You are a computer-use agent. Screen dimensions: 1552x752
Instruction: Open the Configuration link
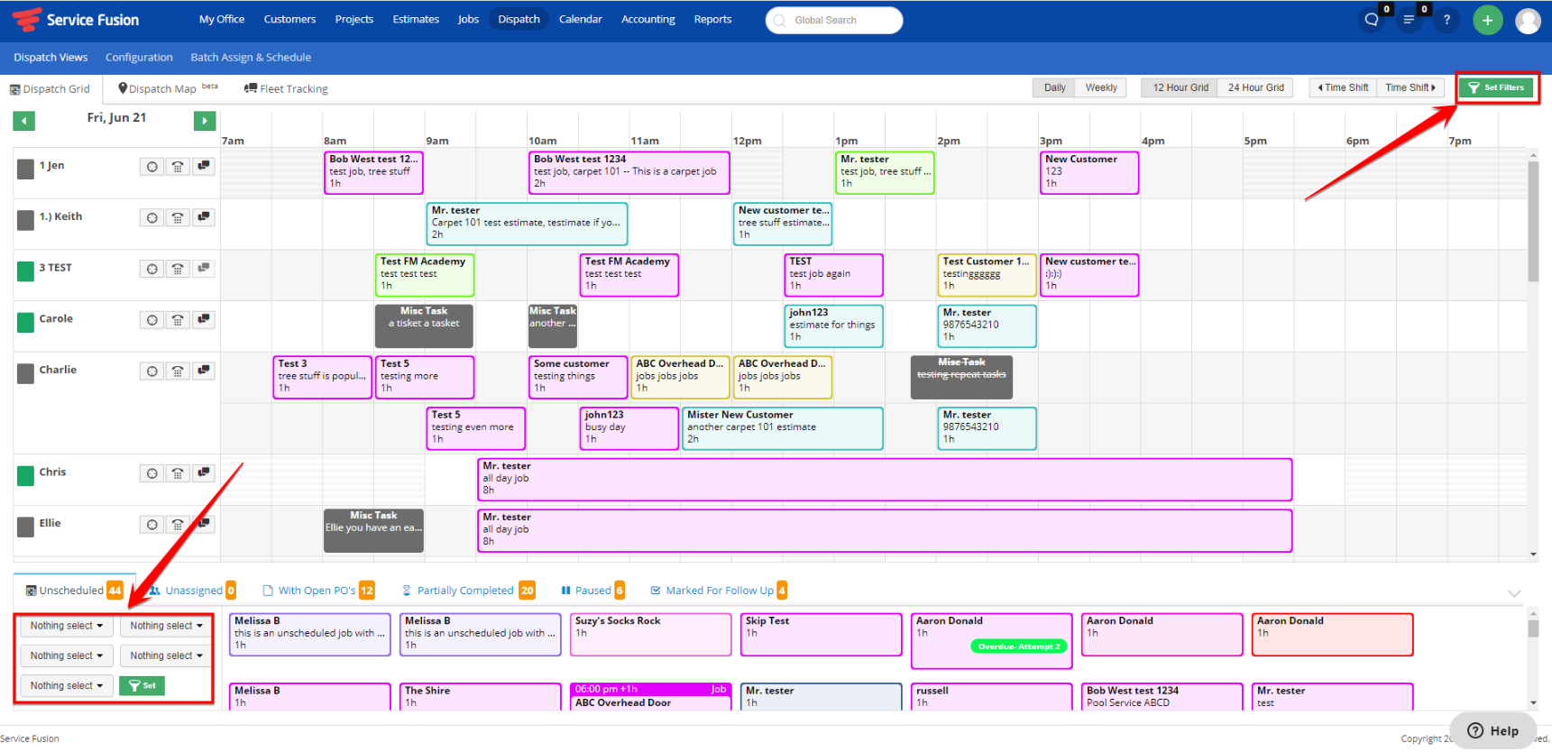tap(139, 57)
